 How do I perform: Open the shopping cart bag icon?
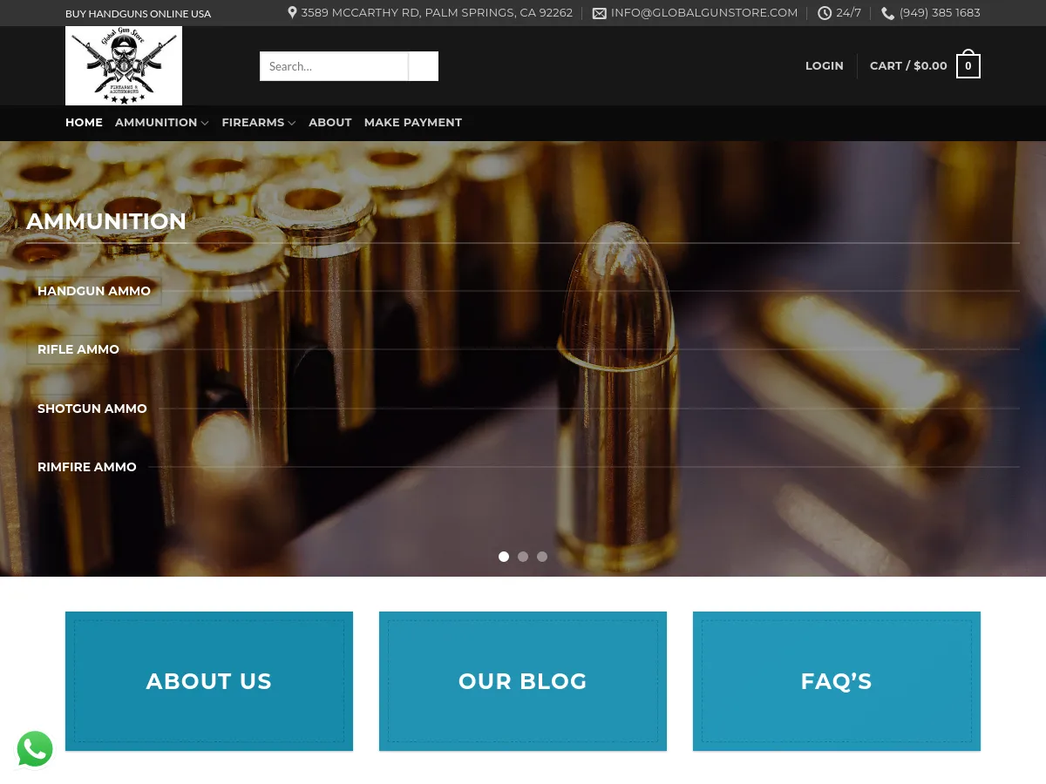[968, 64]
